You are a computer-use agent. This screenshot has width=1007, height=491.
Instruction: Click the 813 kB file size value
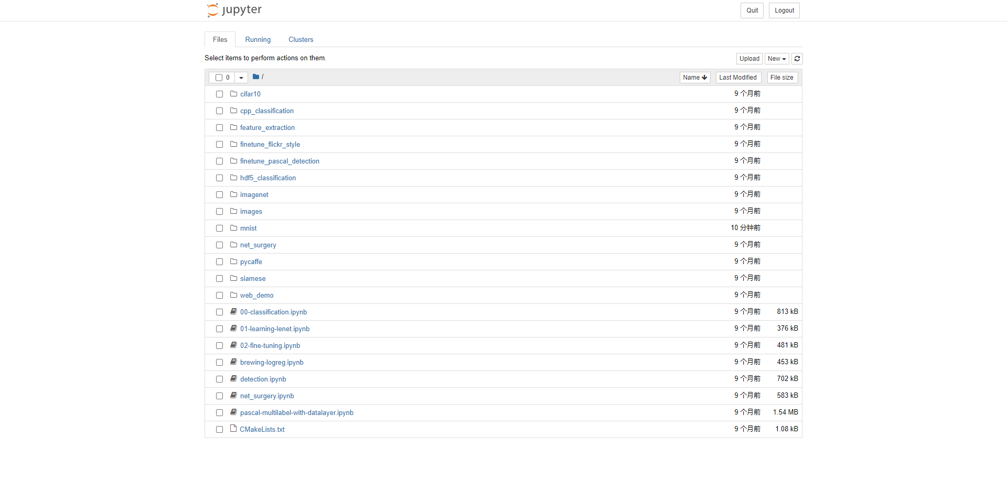coord(787,312)
